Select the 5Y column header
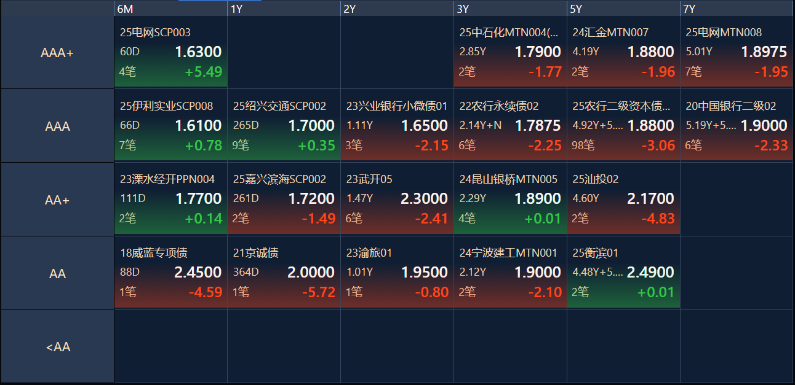This screenshot has width=795, height=385. click(623, 9)
